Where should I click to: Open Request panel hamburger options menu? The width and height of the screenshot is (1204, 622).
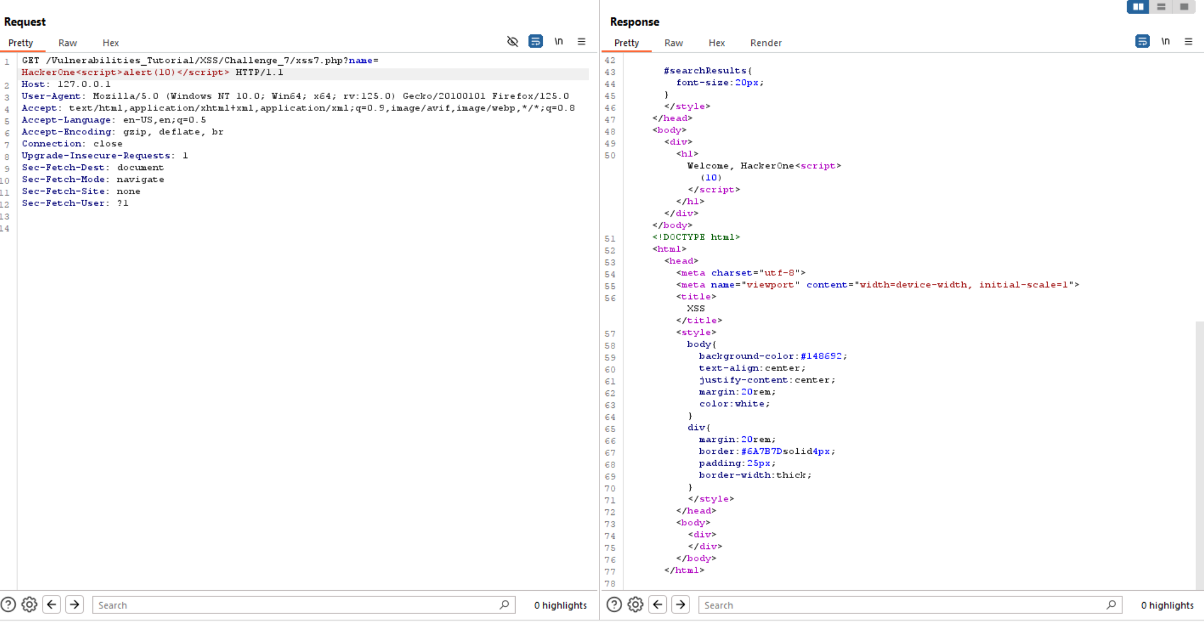tap(581, 41)
